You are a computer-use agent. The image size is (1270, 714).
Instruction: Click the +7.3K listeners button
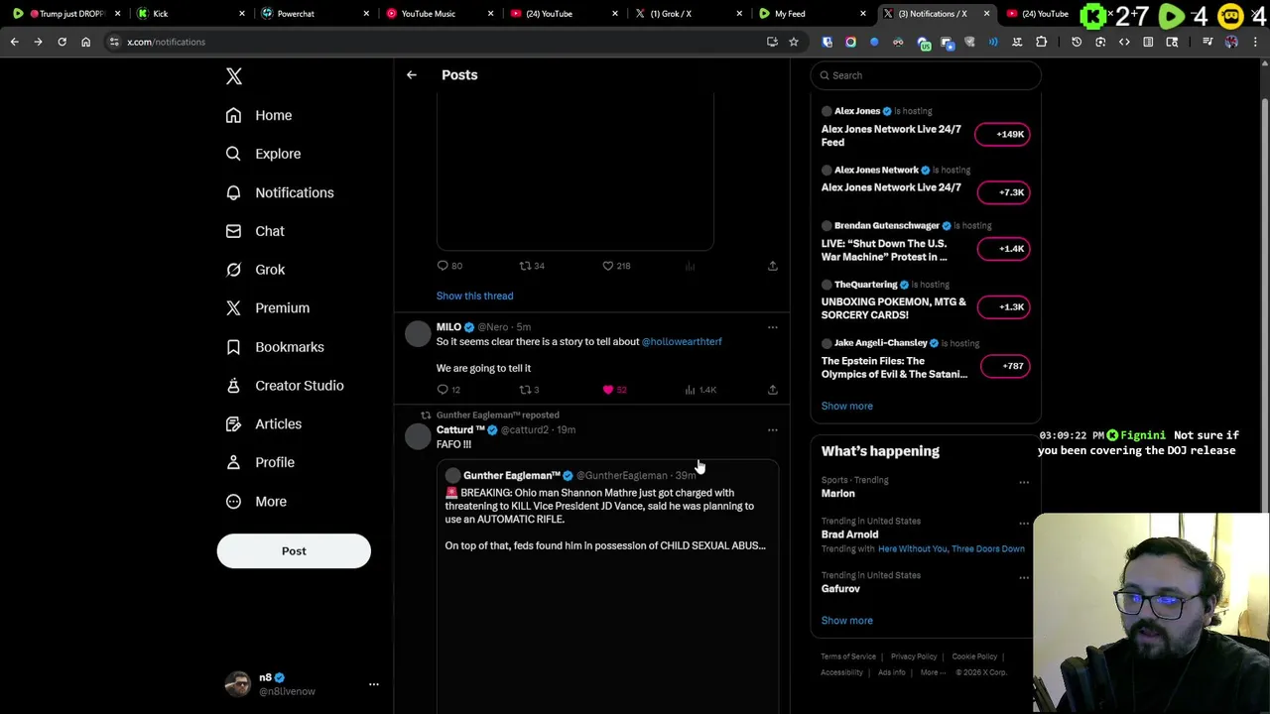pos(1003,192)
